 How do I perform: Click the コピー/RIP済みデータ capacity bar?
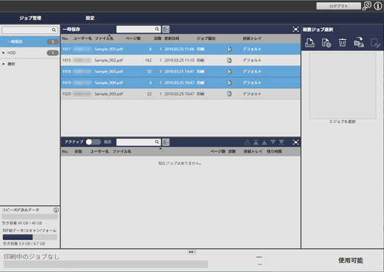30,216
